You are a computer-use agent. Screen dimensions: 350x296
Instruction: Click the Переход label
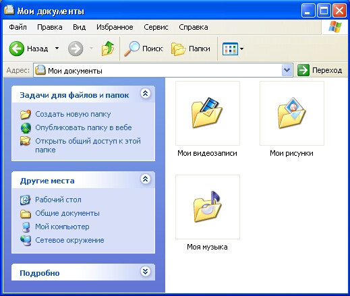(327, 70)
